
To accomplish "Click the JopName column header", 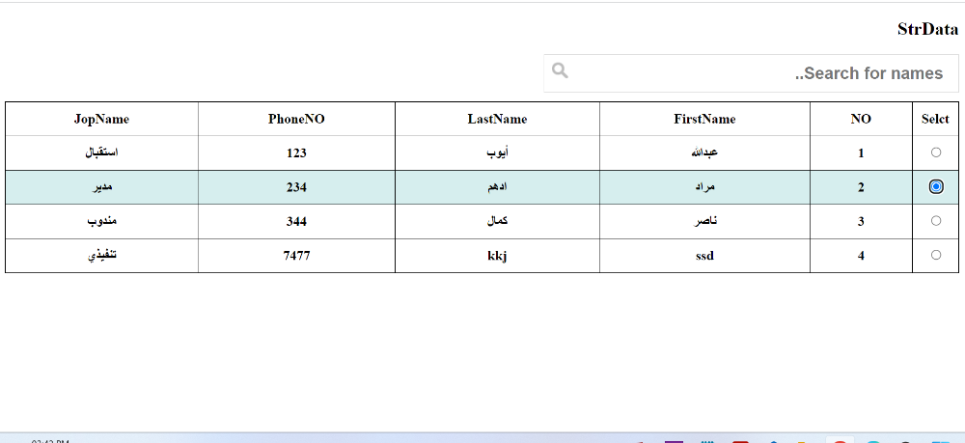I will [x=101, y=119].
